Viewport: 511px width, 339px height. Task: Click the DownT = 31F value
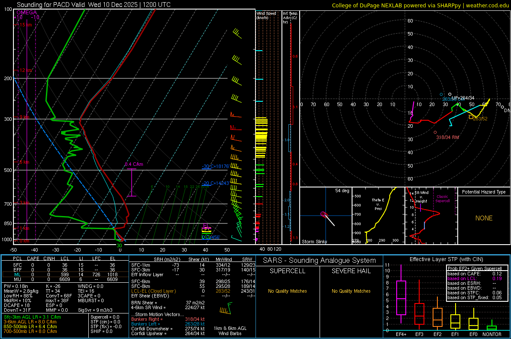[18, 310]
